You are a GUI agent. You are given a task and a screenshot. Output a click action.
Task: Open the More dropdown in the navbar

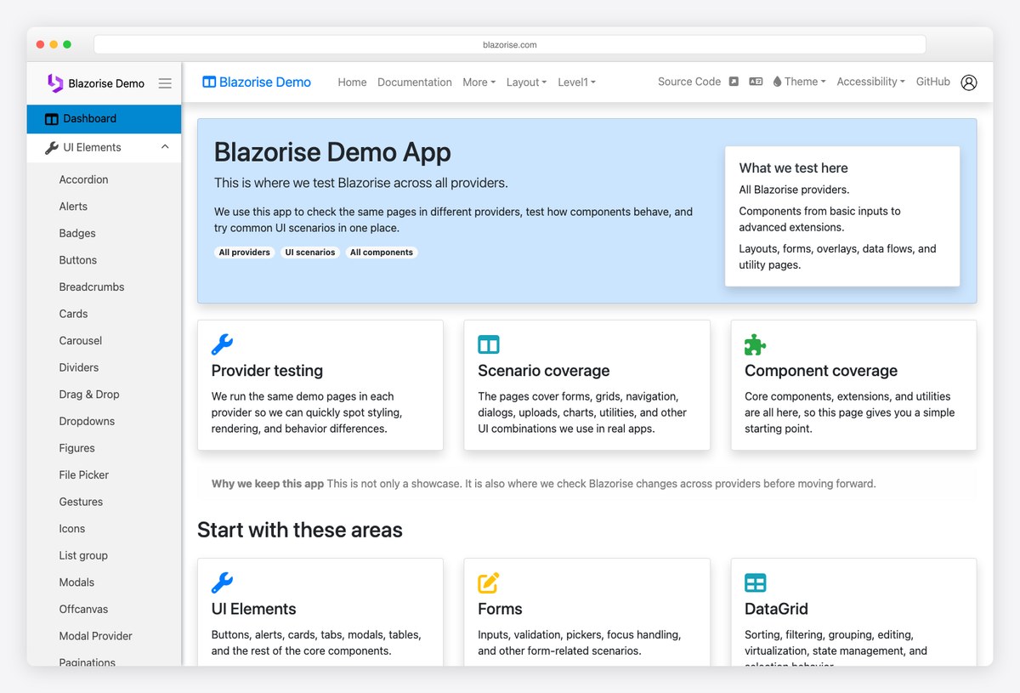479,82
